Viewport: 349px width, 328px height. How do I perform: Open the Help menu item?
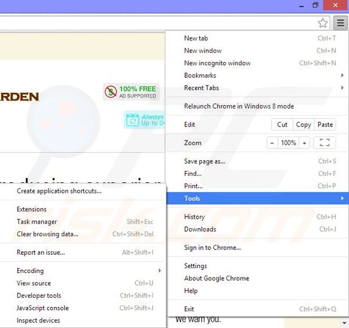click(x=258, y=291)
